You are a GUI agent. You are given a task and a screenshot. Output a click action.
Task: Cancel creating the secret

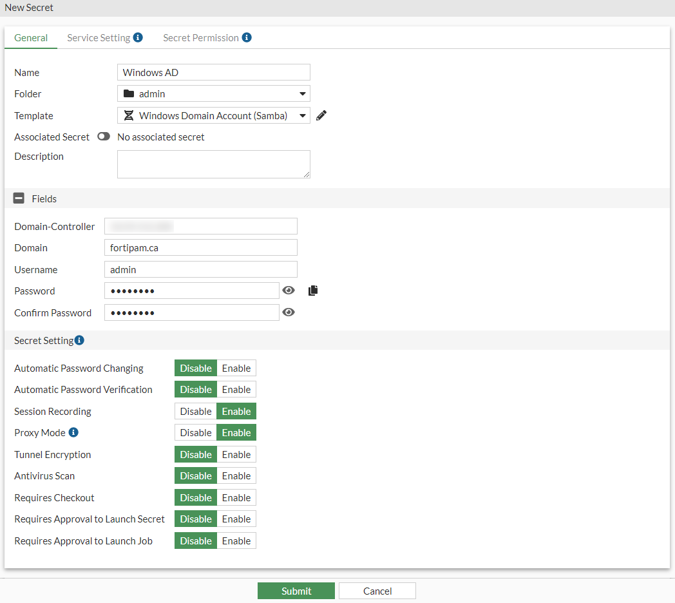tap(377, 590)
